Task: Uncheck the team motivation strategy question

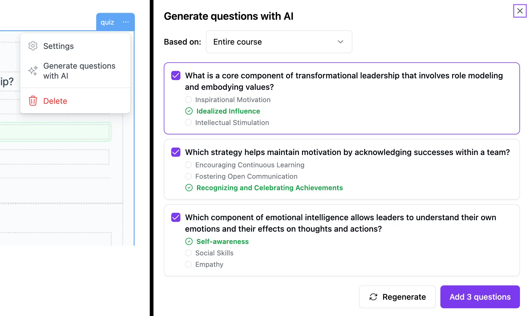Action: [176, 152]
